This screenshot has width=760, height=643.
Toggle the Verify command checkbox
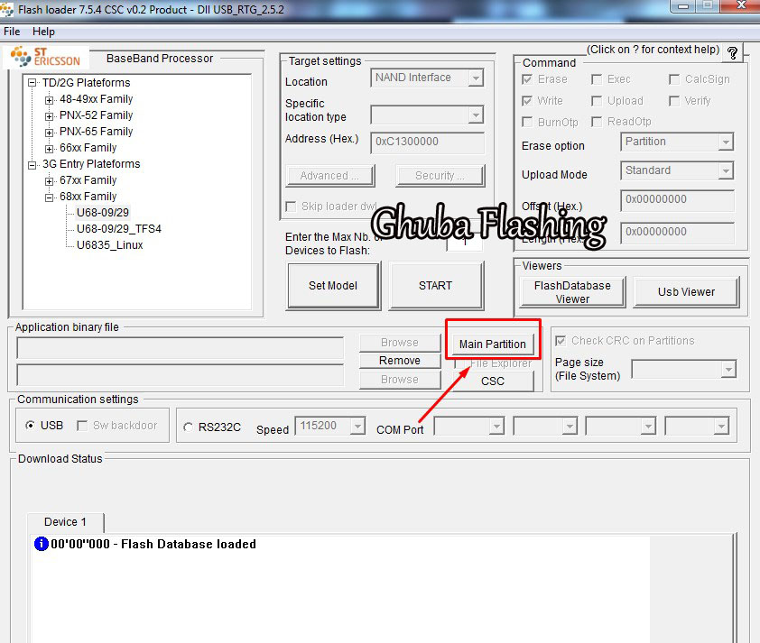pos(673,101)
